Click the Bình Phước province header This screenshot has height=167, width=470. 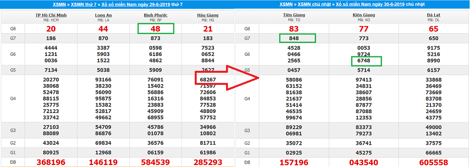pos(156,15)
